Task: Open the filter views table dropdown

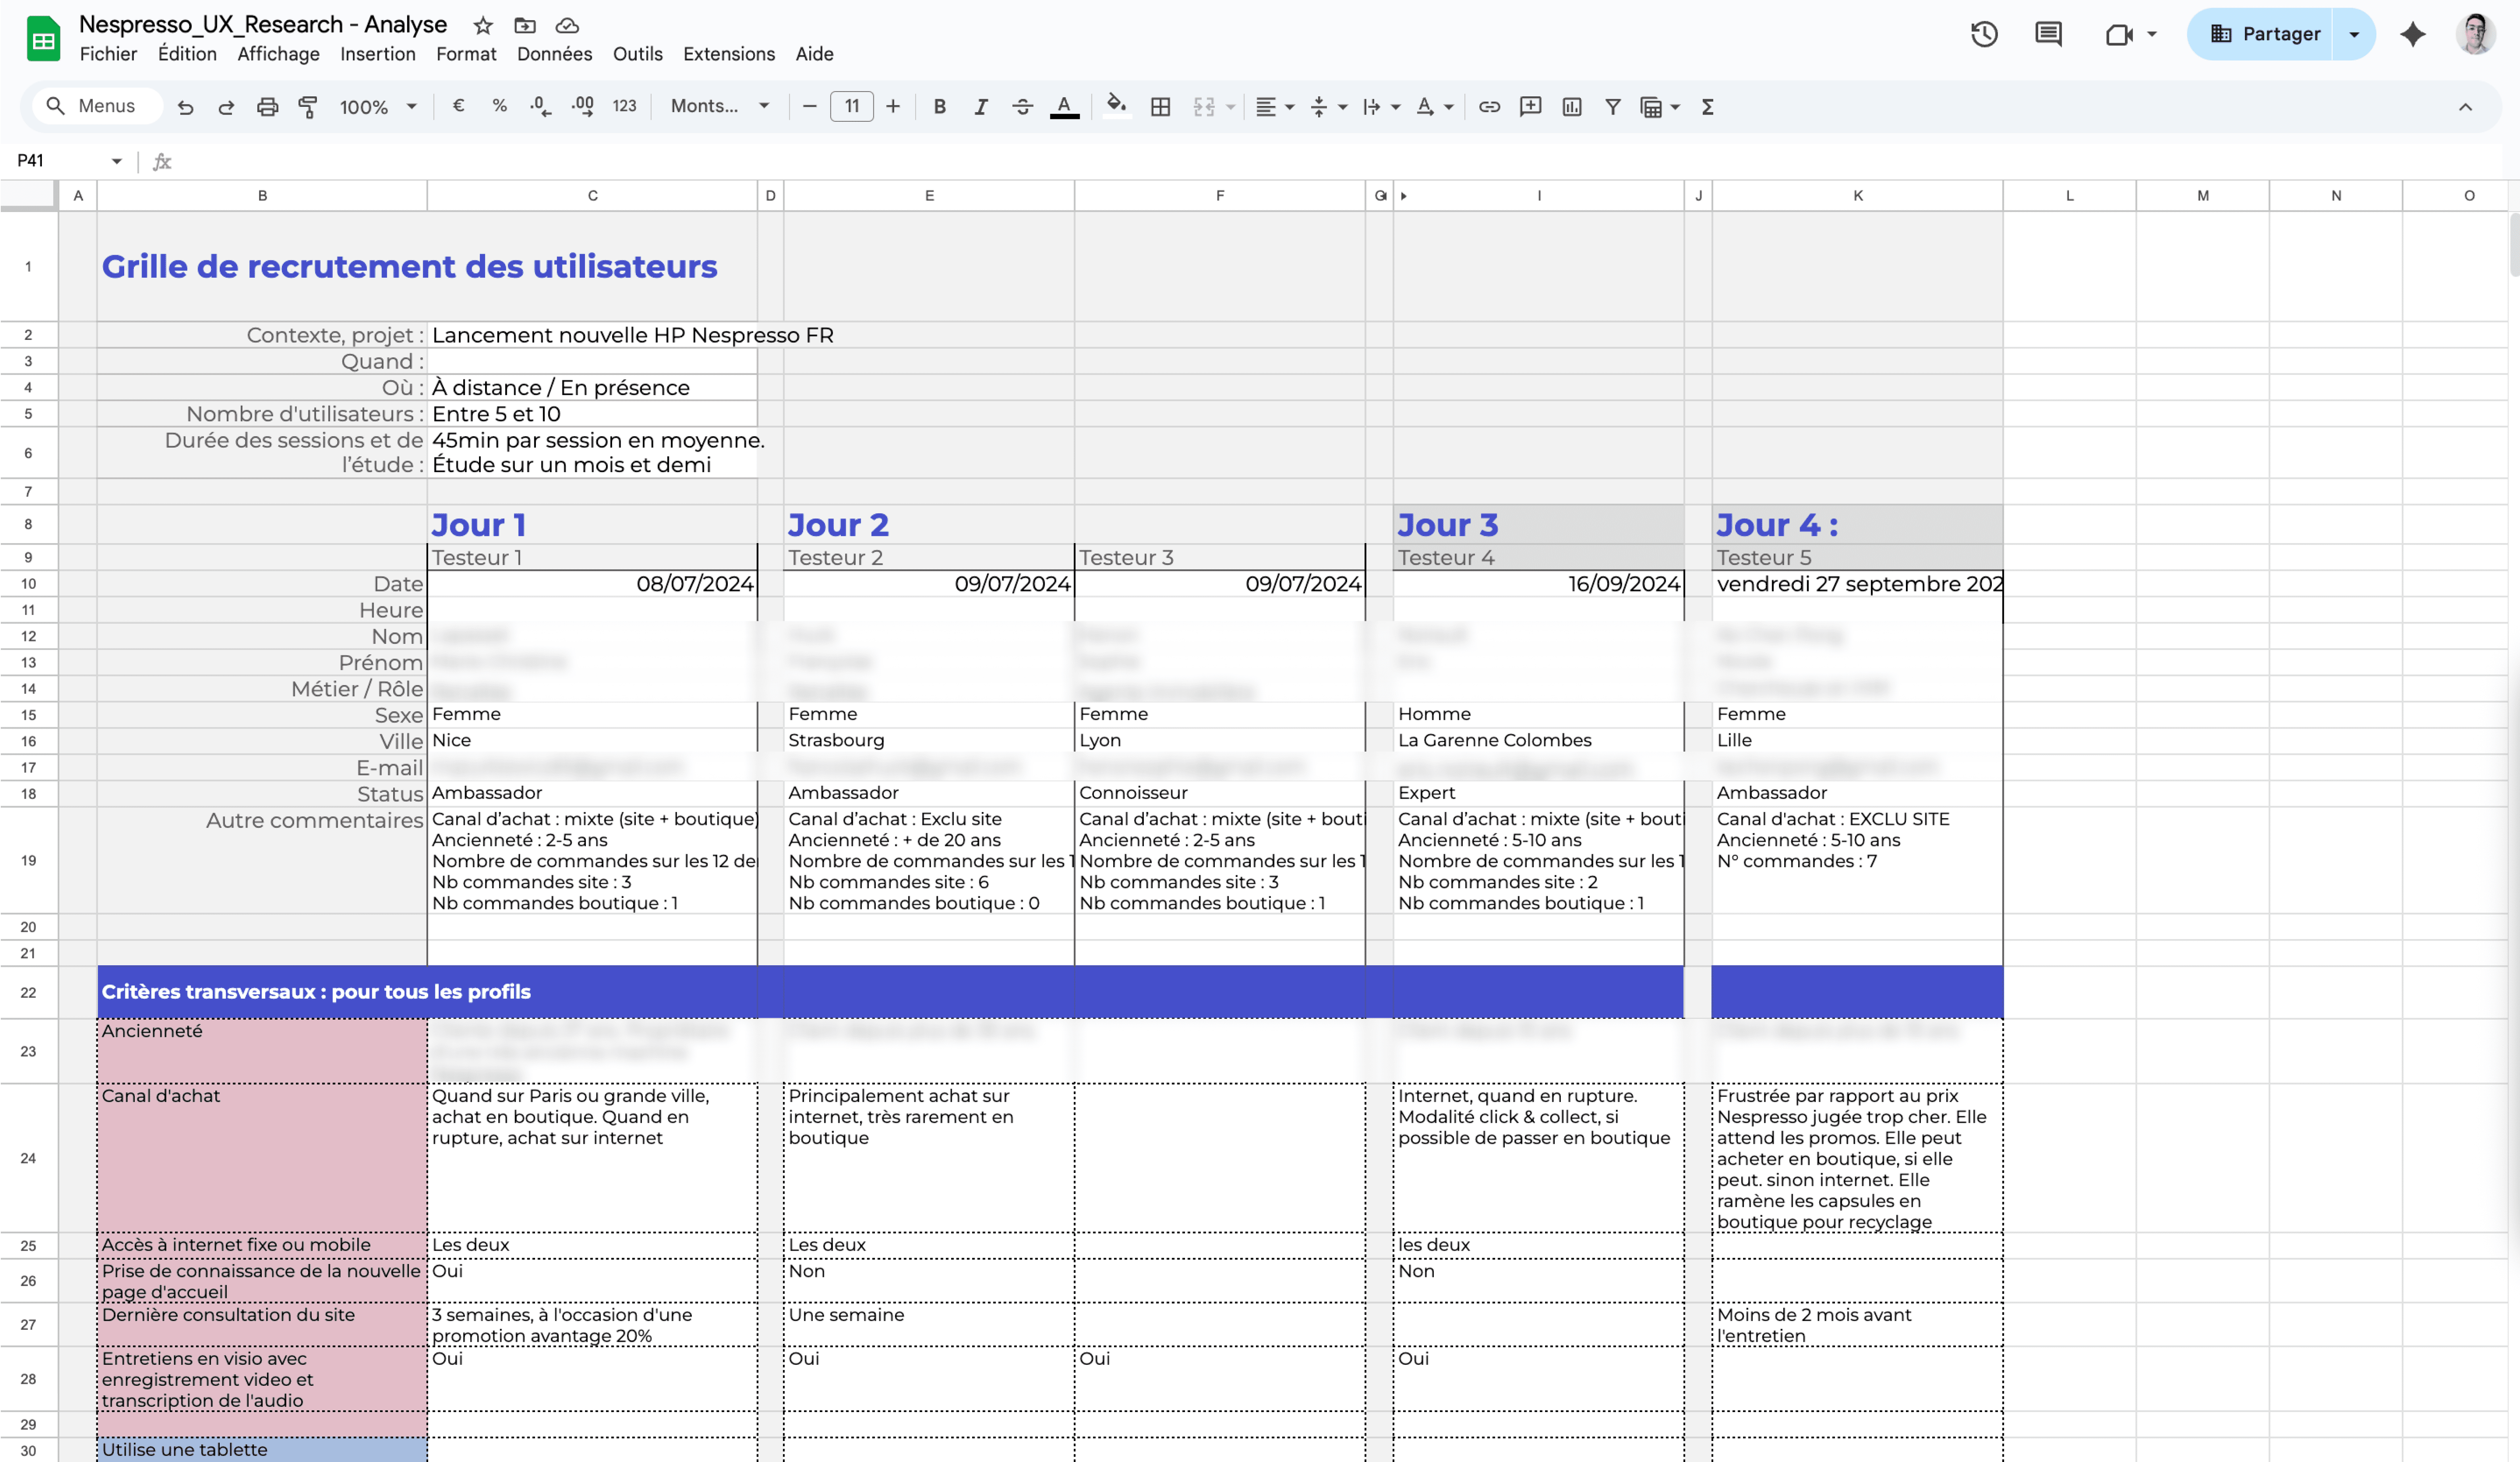Action: pos(1659,107)
